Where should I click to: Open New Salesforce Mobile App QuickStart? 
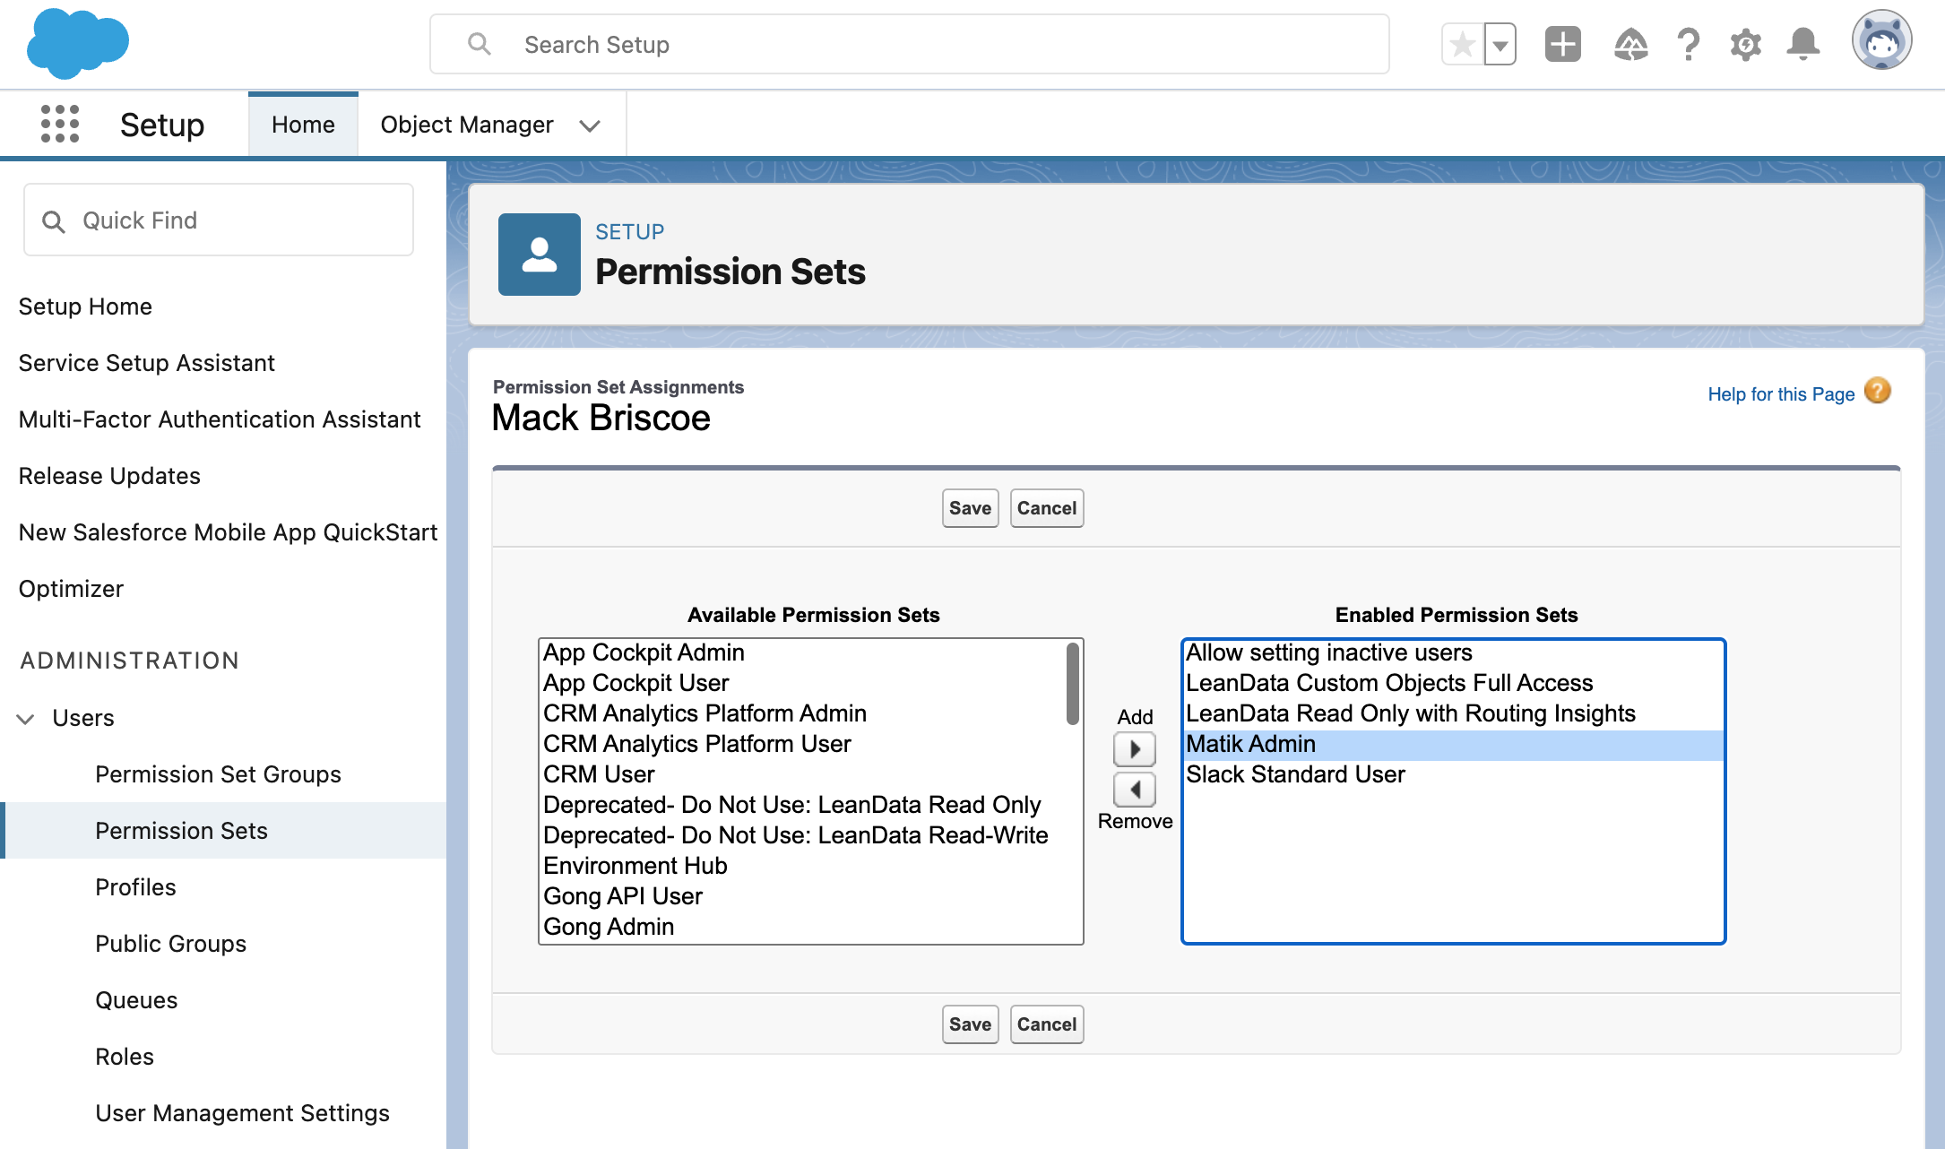click(229, 532)
